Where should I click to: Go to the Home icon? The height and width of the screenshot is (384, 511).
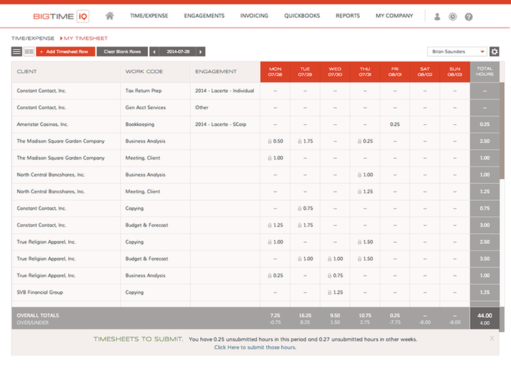tap(110, 16)
